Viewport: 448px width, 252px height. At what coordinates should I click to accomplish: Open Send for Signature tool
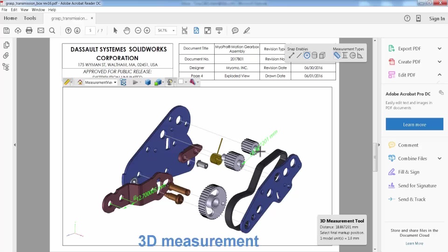point(417,186)
